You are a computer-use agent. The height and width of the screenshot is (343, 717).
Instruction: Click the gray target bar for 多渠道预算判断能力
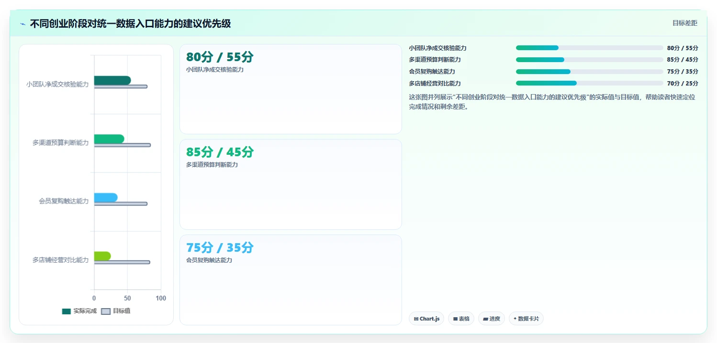[x=123, y=145]
